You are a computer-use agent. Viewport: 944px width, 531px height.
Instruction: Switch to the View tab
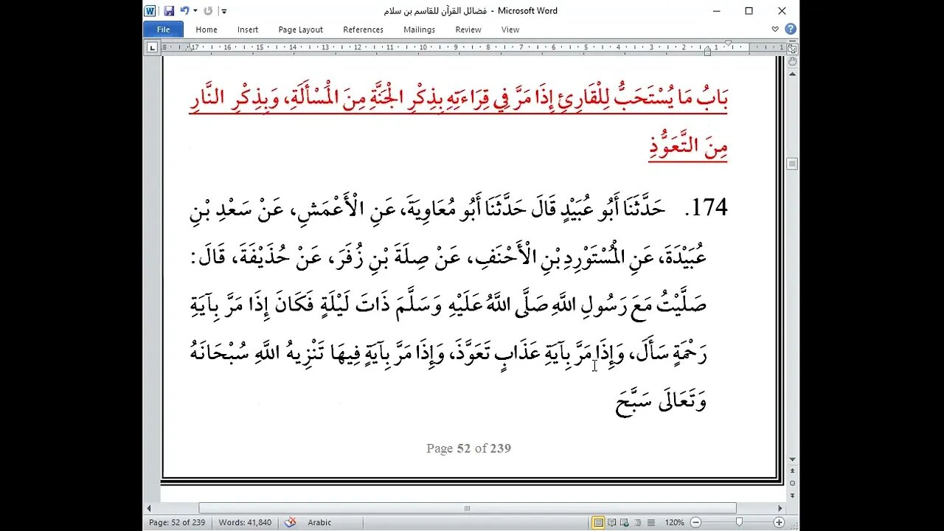point(510,29)
